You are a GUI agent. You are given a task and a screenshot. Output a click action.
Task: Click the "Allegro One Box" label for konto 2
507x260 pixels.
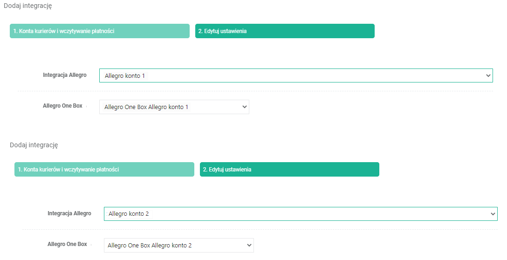tap(67, 244)
